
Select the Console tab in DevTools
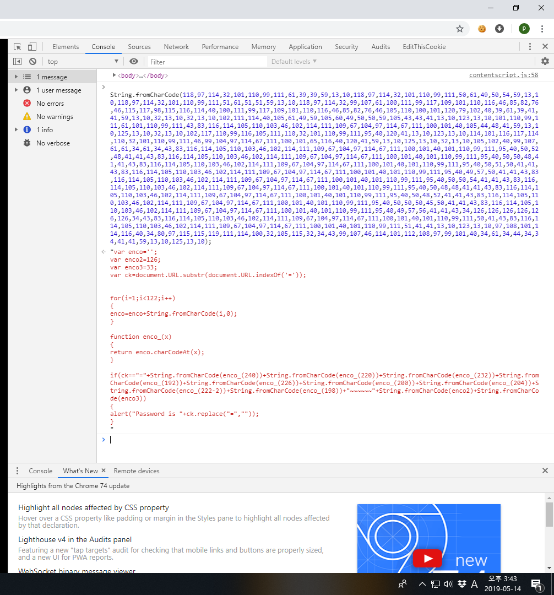(x=103, y=47)
